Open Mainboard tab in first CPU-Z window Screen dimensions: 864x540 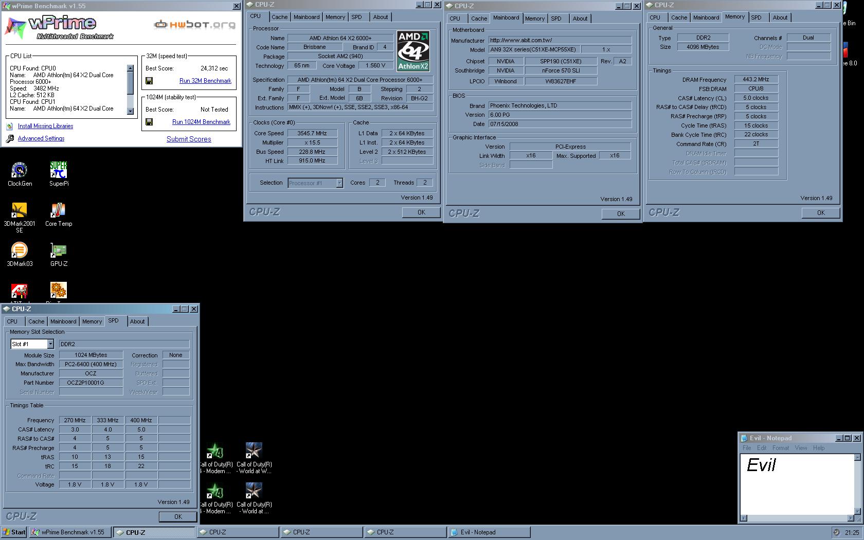pos(307,17)
